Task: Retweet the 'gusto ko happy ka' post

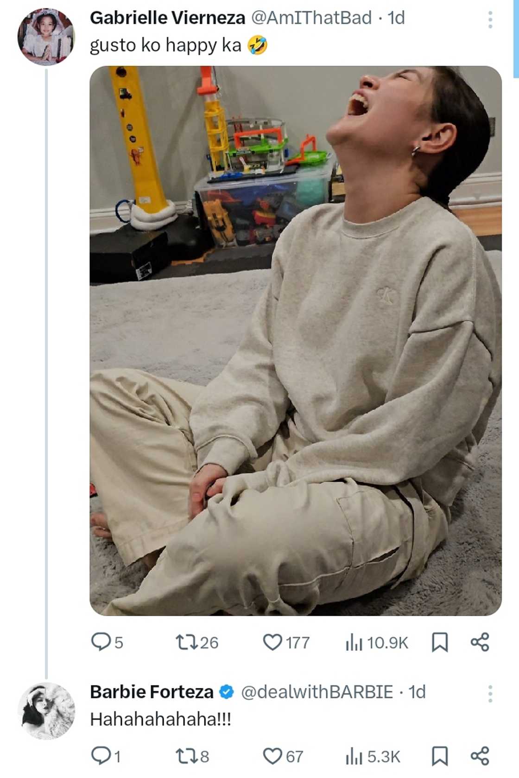Action: tap(187, 642)
